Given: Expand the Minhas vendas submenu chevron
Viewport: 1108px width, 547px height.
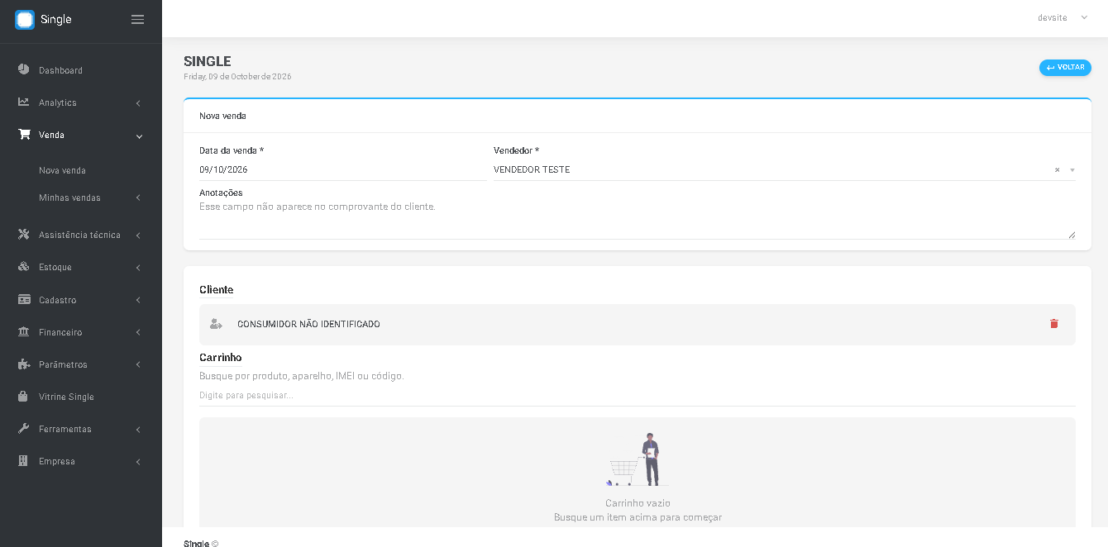Looking at the screenshot, I should click(x=138, y=198).
